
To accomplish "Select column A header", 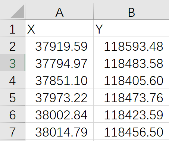I will 59,12.
